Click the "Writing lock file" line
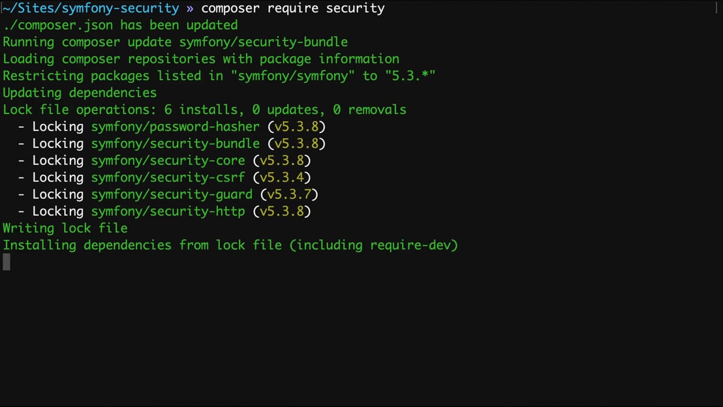Screen dimensions: 723x407 pyautogui.click(x=65, y=228)
